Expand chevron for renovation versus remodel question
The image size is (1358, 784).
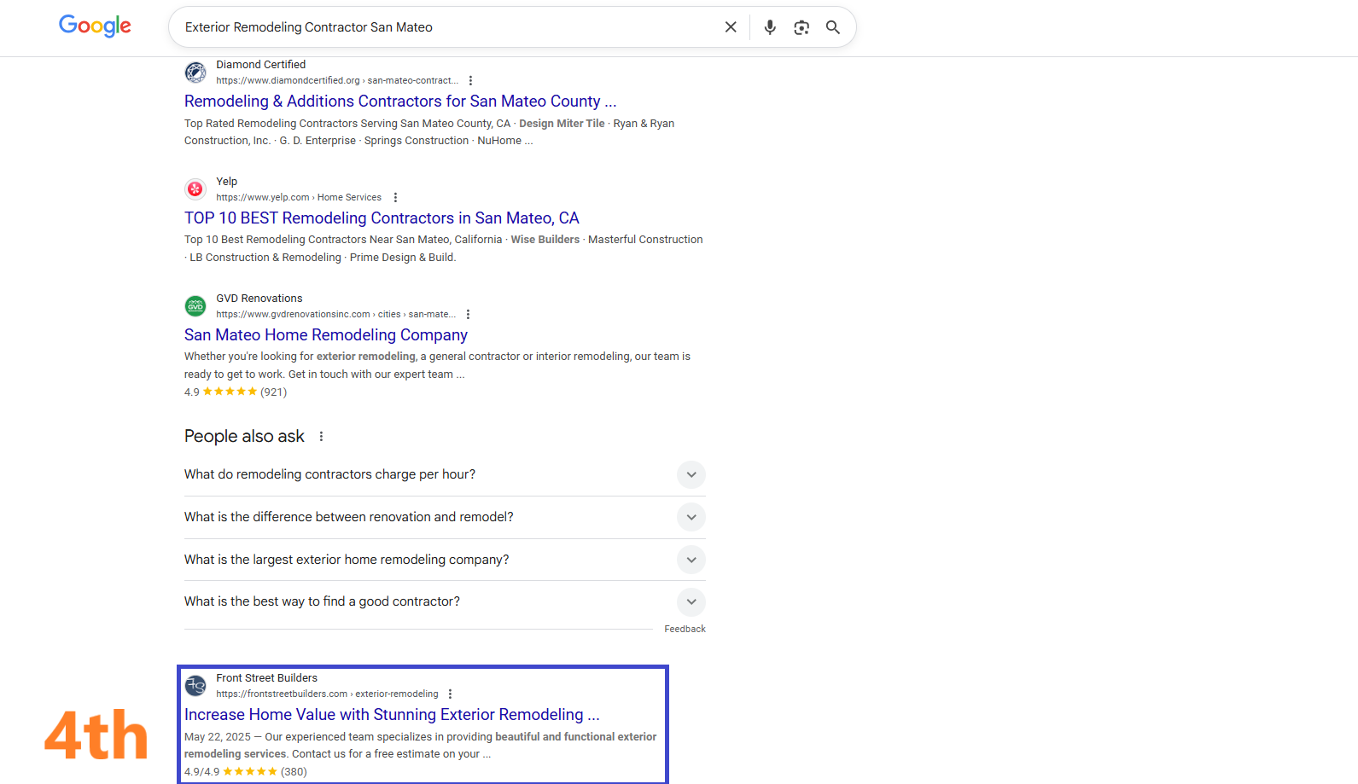[x=691, y=517]
